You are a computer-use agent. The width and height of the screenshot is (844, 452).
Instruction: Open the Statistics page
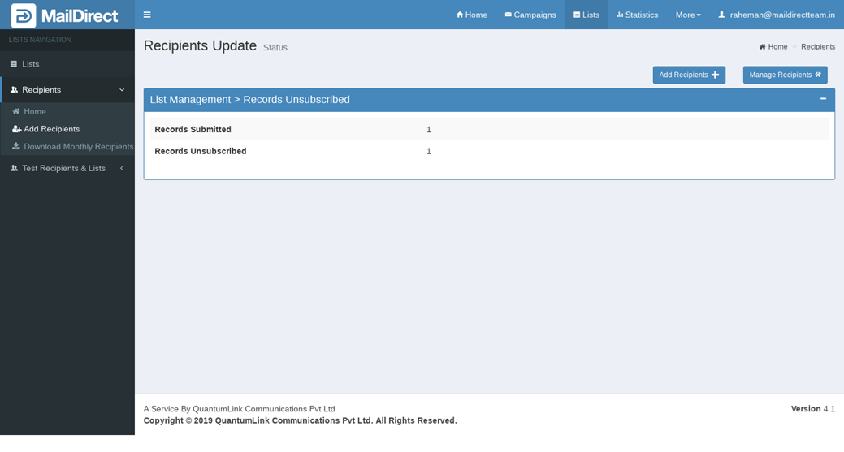[x=637, y=15]
